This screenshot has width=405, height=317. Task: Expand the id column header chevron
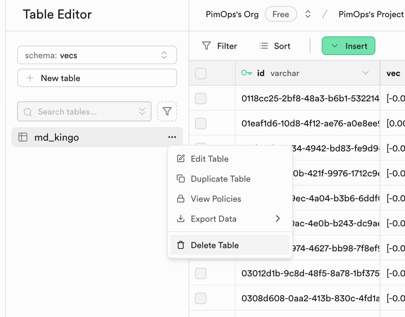[x=365, y=73]
